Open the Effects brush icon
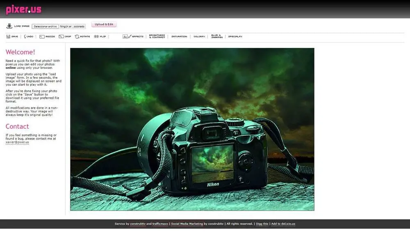This screenshot has height=248, width=410. click(127, 36)
